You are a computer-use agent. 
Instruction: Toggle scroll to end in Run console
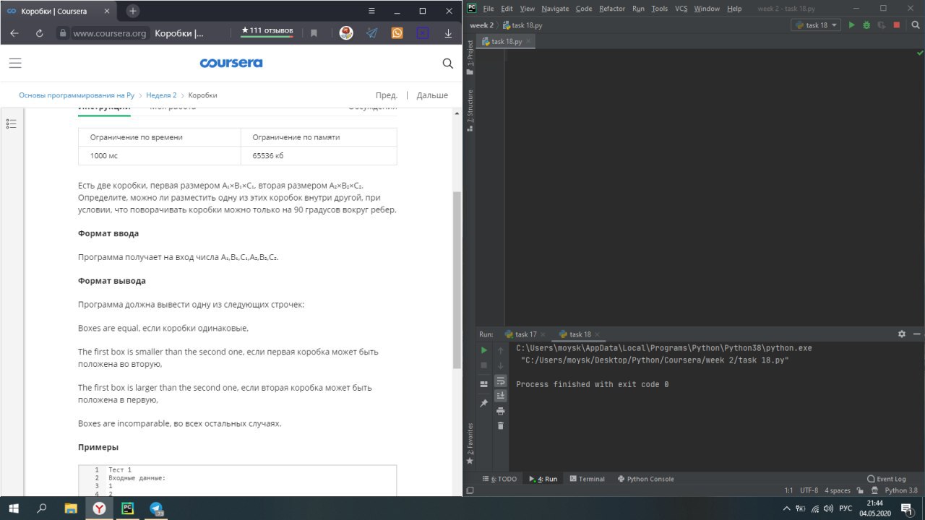click(x=501, y=396)
